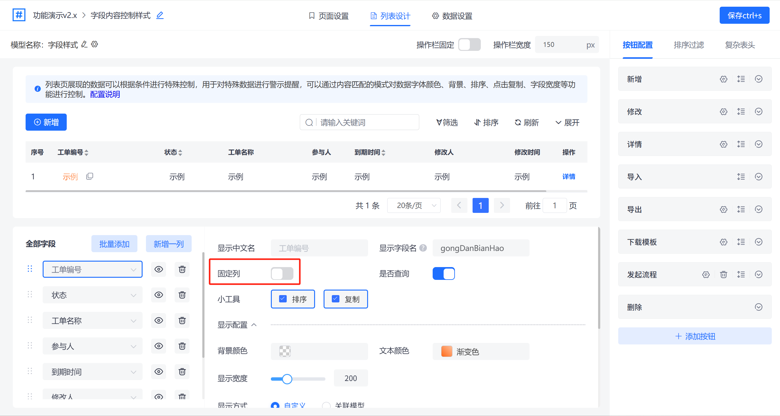This screenshot has width=780, height=416.
Task: Delete 发起流程 button via trash icon
Action: (723, 275)
